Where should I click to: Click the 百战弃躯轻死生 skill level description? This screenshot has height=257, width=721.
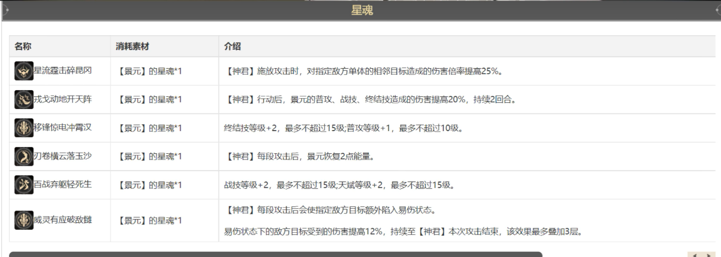click(x=339, y=185)
